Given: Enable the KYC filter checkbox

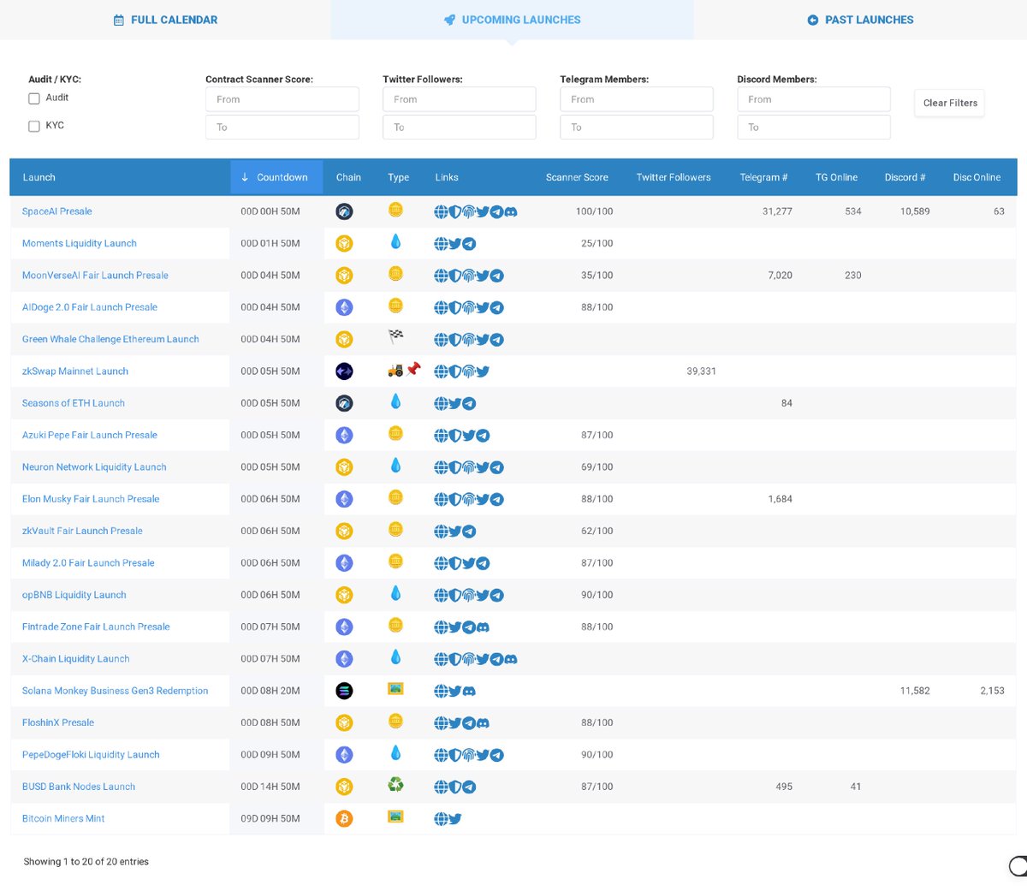Looking at the screenshot, I should pyautogui.click(x=34, y=125).
